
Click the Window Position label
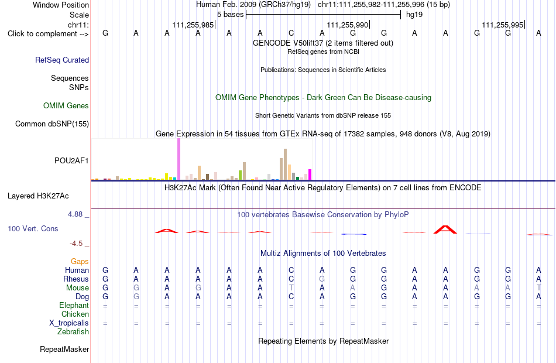[x=61, y=5]
